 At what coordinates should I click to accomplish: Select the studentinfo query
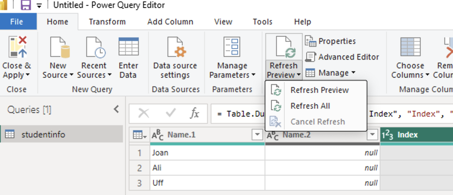coord(61,135)
